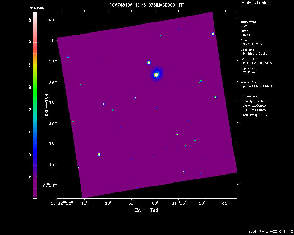The width and height of the screenshot is (294, 235).
Task: Click the scaletype = linear parameter
Action: (256, 101)
